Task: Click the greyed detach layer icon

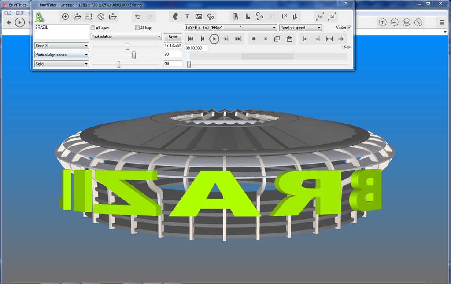Action: coord(271,17)
